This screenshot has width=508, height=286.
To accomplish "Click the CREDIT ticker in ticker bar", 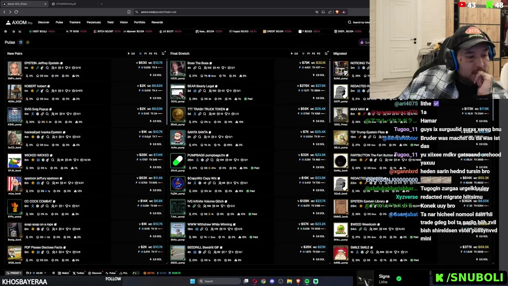I will pos(277,31).
